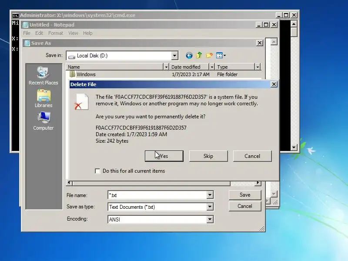
Task: Expand the Encoding dropdown
Action: (210, 219)
